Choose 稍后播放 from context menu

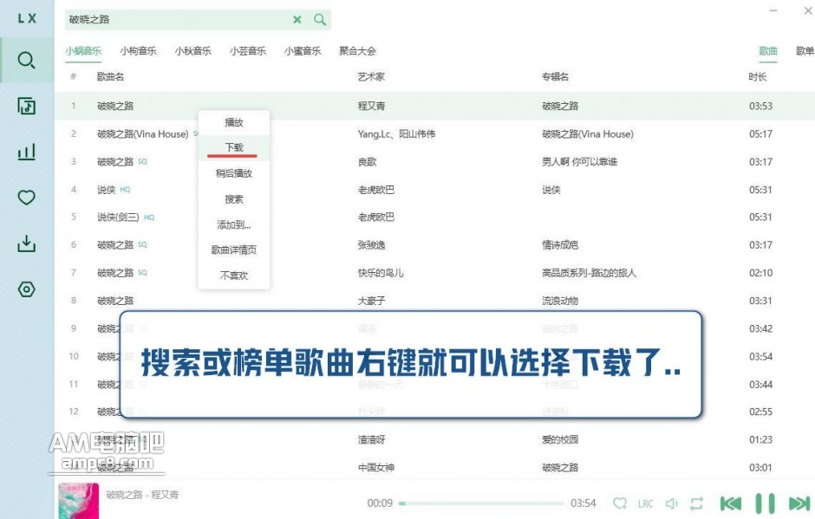point(234,173)
